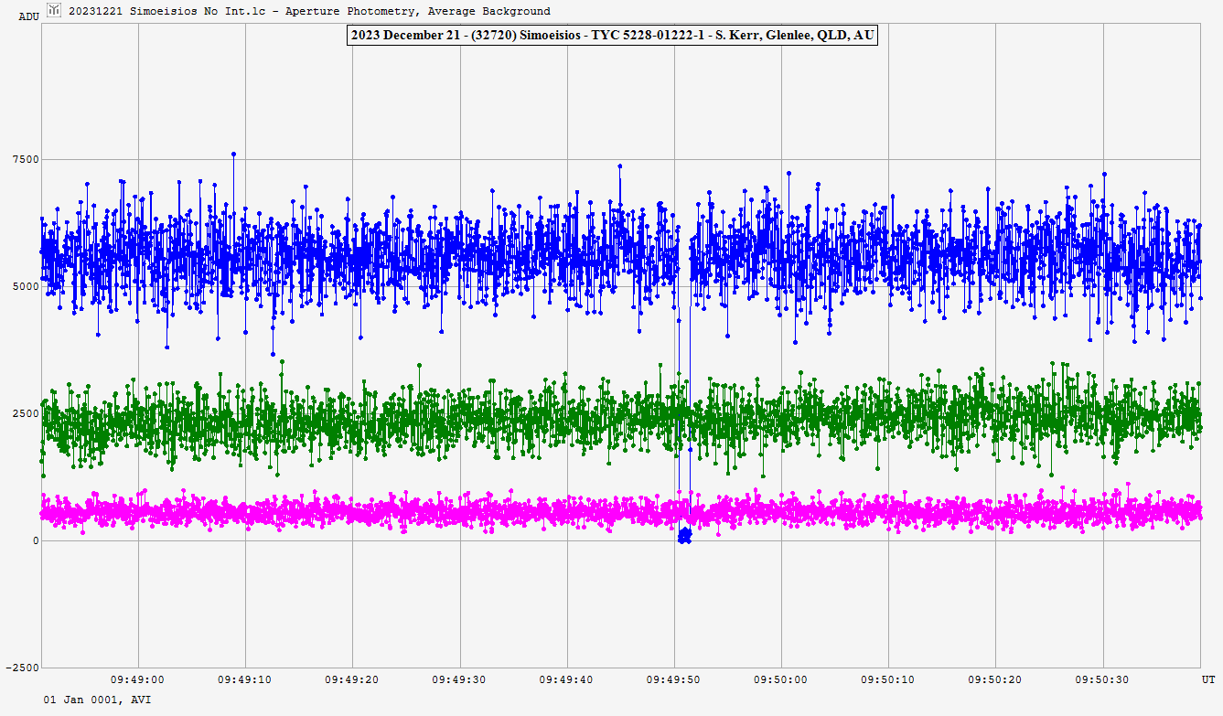1223x716 pixels.
Task: Click the 09:50:20 time label
Action: tap(996, 679)
